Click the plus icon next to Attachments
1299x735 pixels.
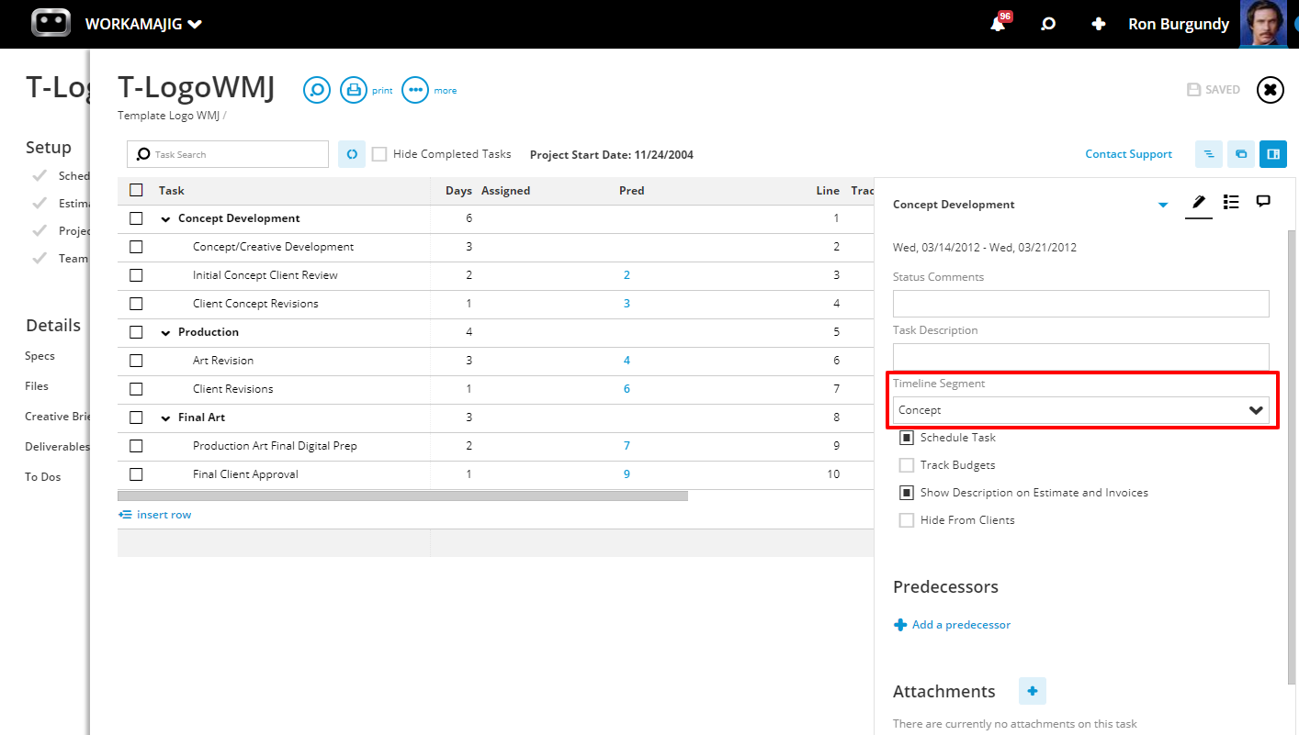1033,691
